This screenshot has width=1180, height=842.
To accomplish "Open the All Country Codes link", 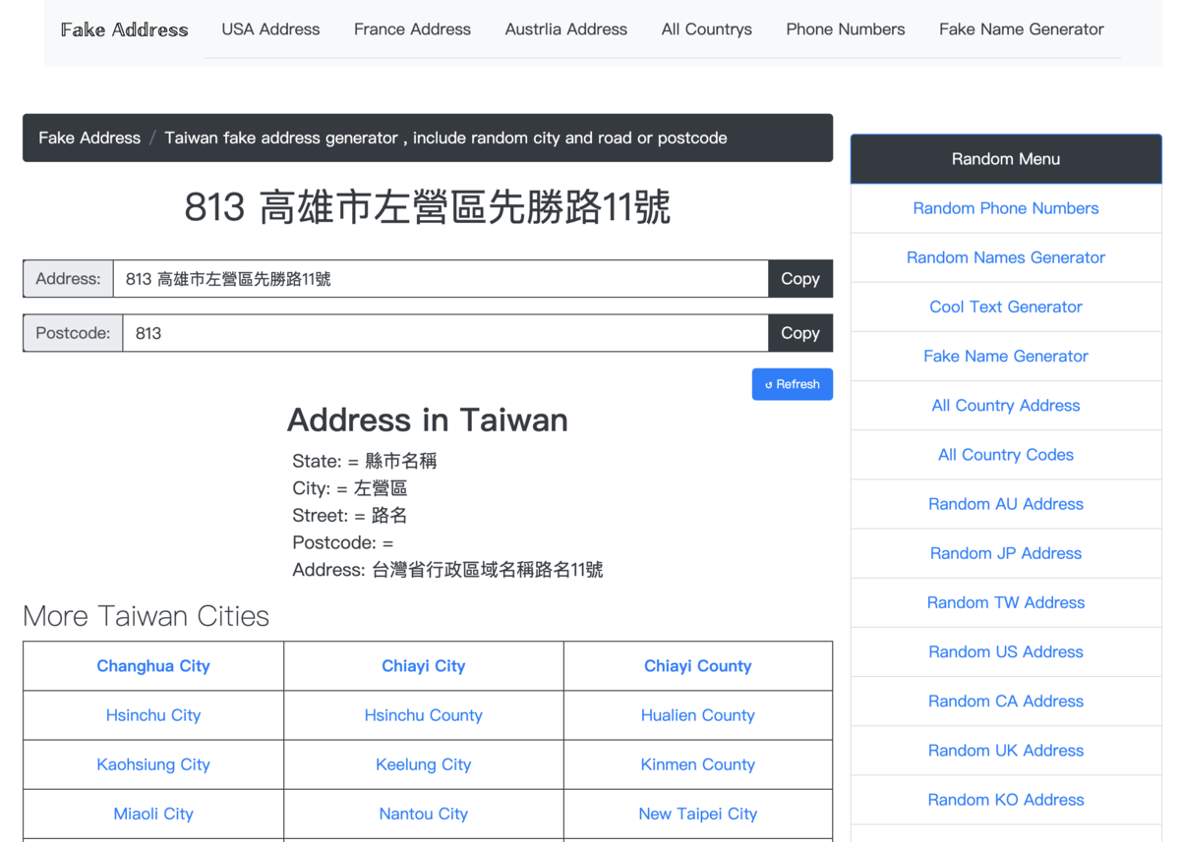I will [1006, 454].
